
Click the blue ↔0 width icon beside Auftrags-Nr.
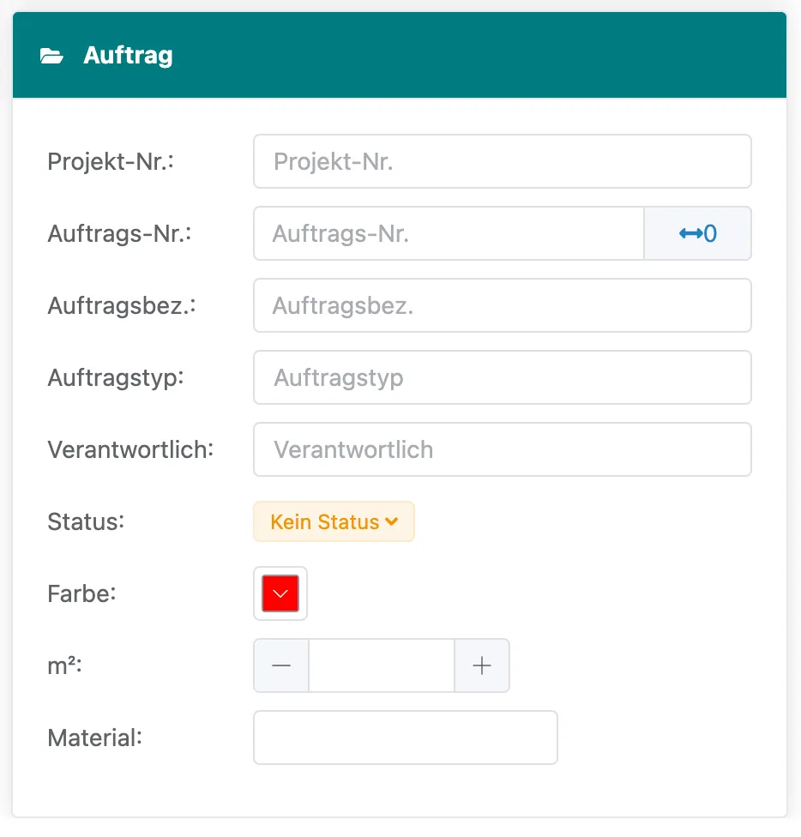tap(697, 233)
